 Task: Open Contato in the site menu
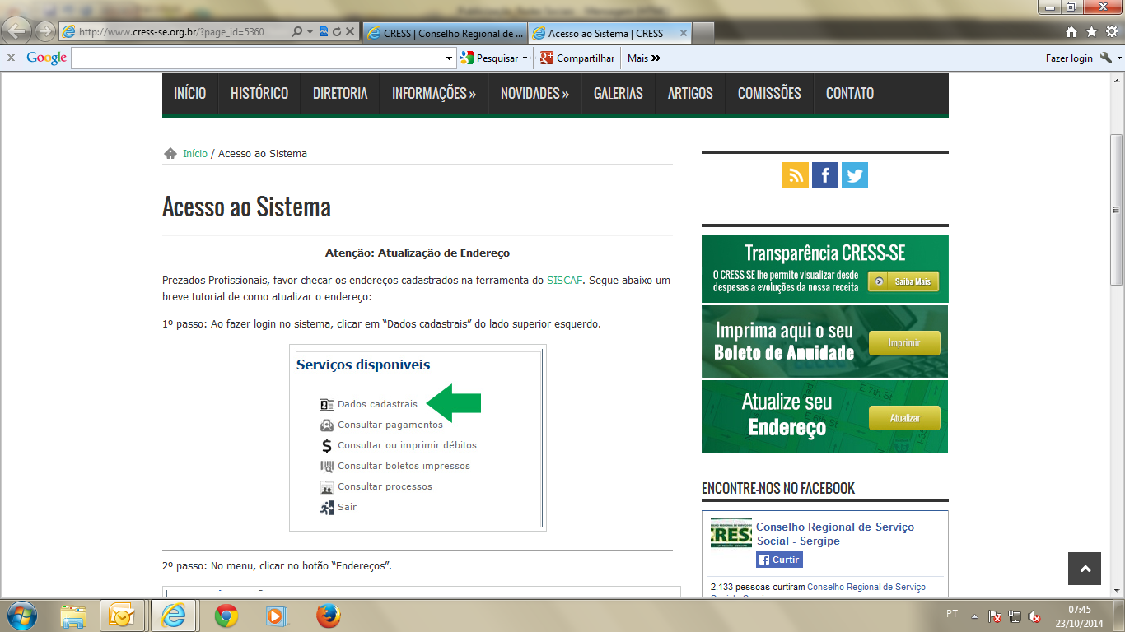pyautogui.click(x=850, y=93)
